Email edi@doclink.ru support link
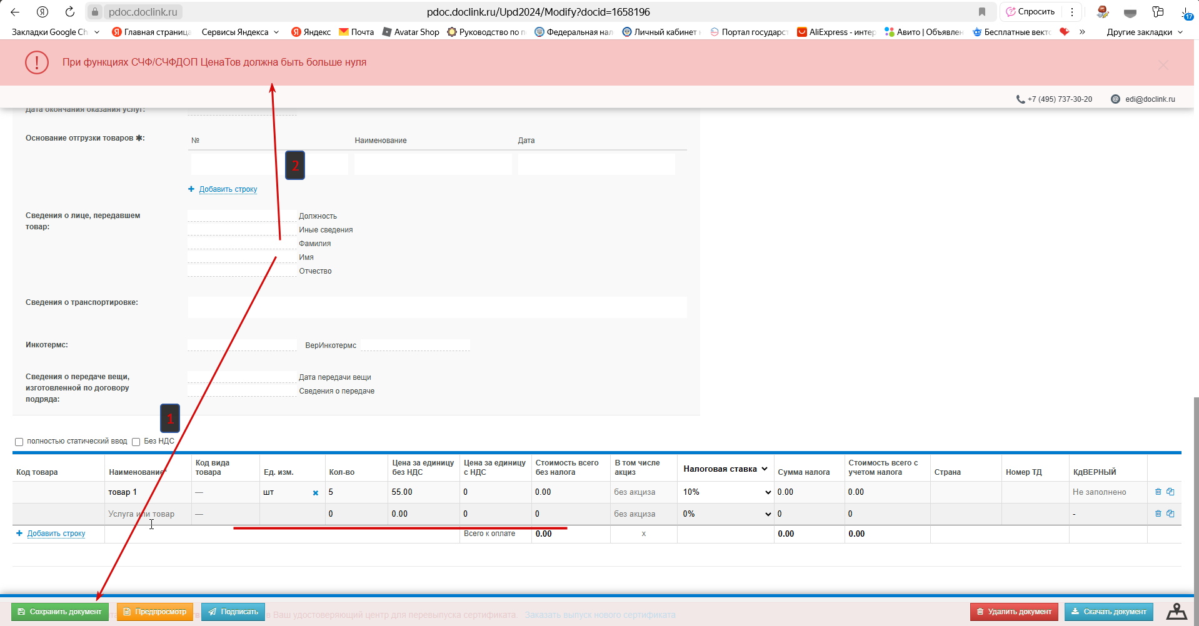1199x626 pixels. [1143, 99]
